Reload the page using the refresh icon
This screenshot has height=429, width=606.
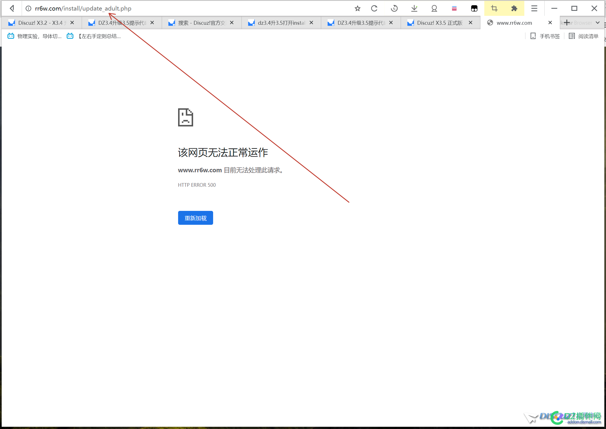click(x=374, y=9)
